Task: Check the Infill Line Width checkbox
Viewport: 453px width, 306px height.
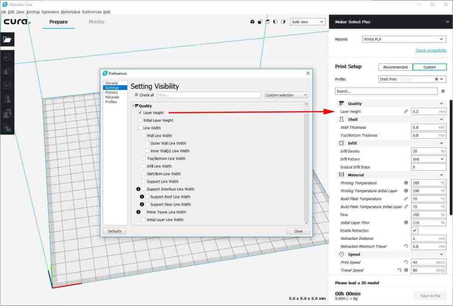Action: tap(143, 166)
